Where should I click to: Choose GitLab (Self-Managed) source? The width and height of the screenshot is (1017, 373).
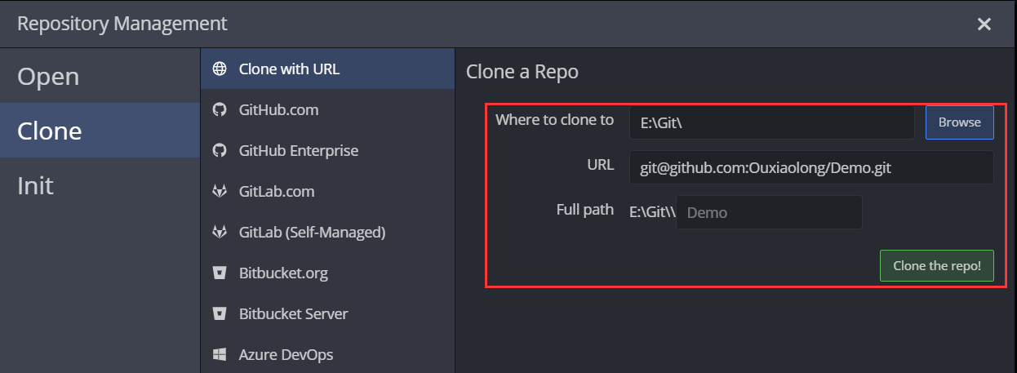327,232
